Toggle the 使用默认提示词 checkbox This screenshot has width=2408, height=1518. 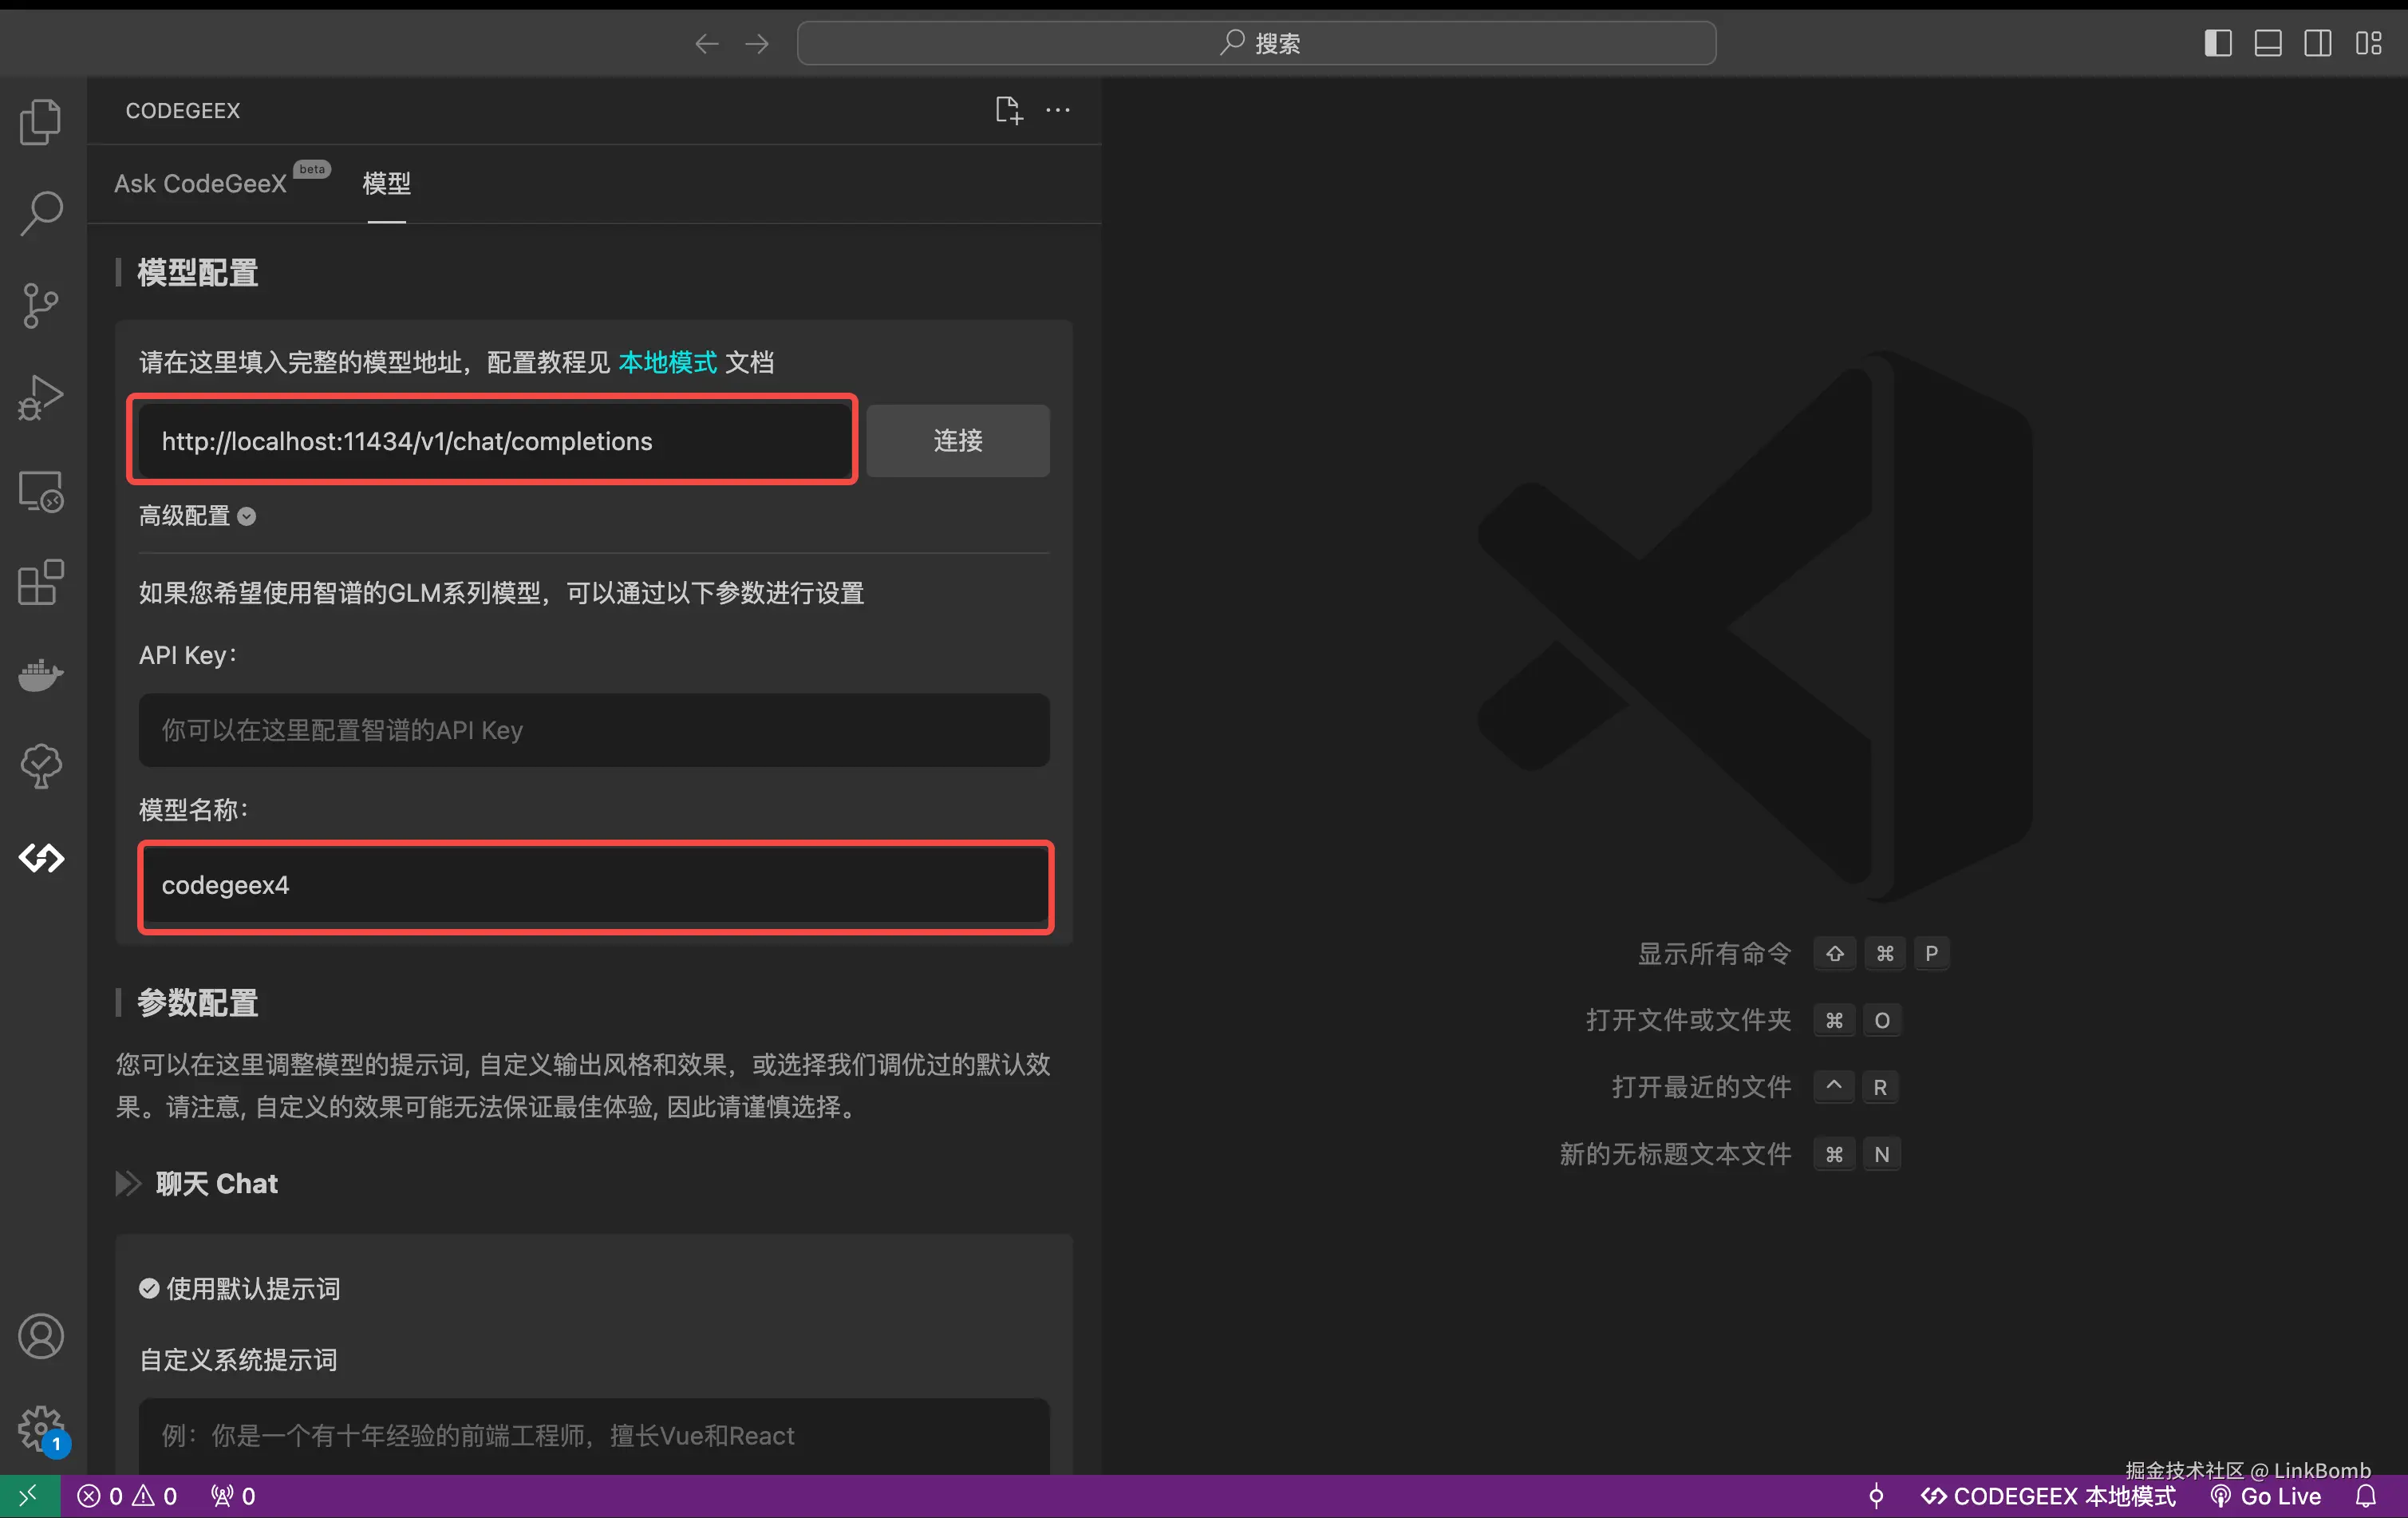click(x=149, y=1288)
